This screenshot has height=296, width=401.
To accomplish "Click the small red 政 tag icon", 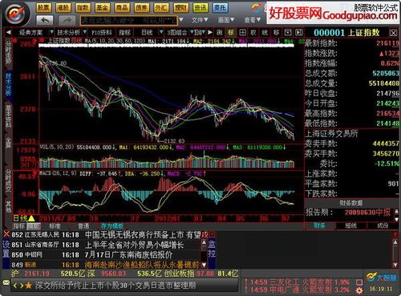I will pos(205,234).
